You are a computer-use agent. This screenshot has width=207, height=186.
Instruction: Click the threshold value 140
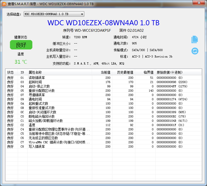tap(151, 91)
